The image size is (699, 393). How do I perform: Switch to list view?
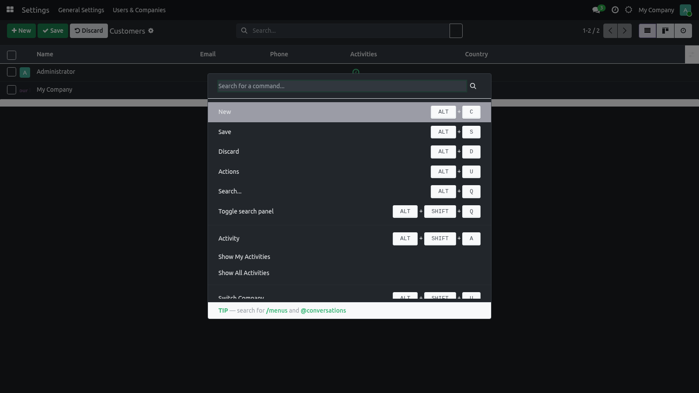[x=647, y=31]
